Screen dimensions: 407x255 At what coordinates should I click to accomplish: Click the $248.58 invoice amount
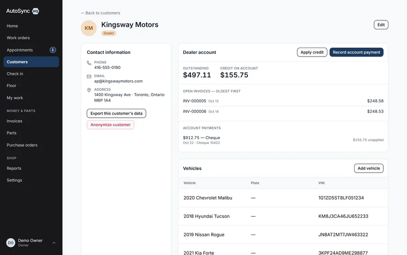pyautogui.click(x=375, y=101)
